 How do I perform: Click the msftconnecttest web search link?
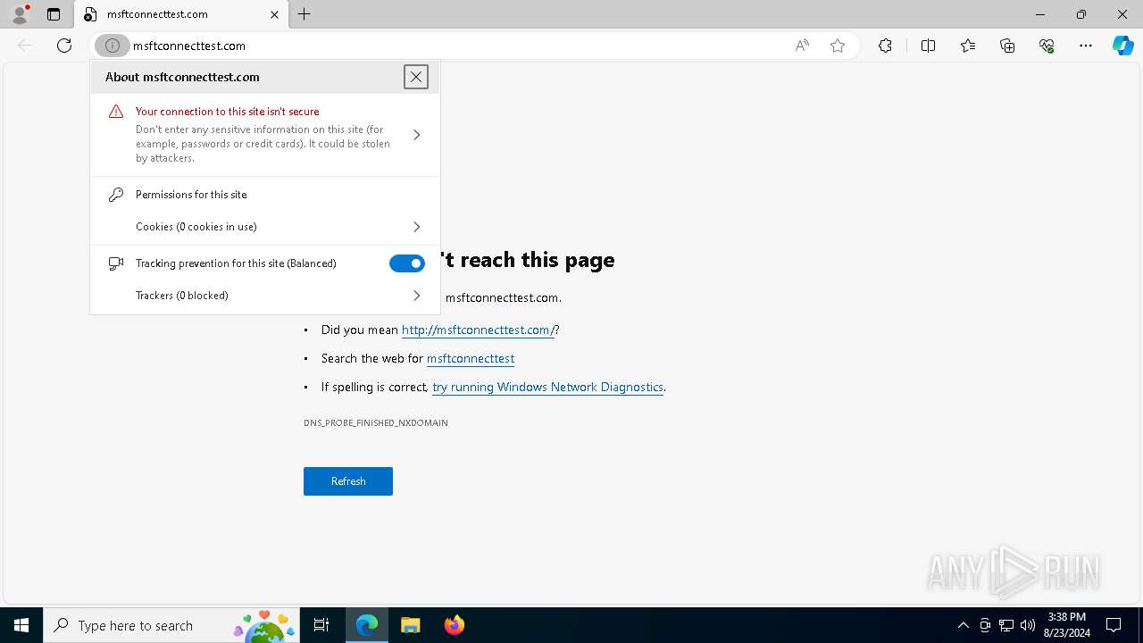471,358
